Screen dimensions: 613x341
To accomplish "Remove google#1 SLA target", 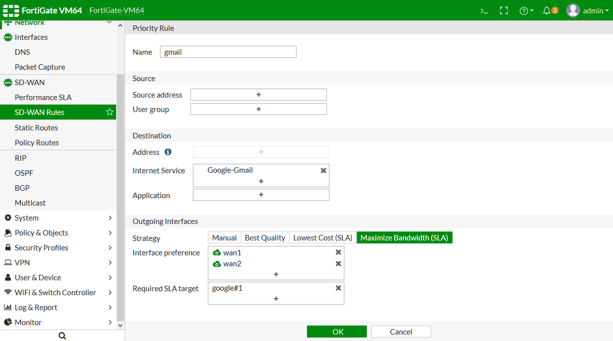I will coord(338,288).
